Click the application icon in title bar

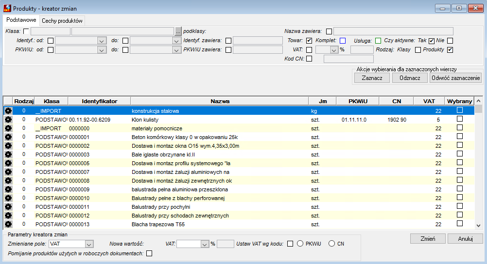pyautogui.click(x=7, y=8)
